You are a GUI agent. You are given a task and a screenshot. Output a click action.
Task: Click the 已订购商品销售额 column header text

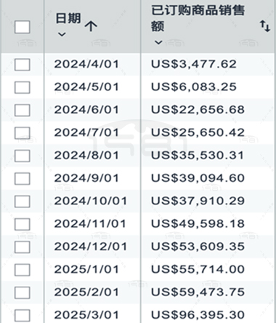(x=198, y=18)
